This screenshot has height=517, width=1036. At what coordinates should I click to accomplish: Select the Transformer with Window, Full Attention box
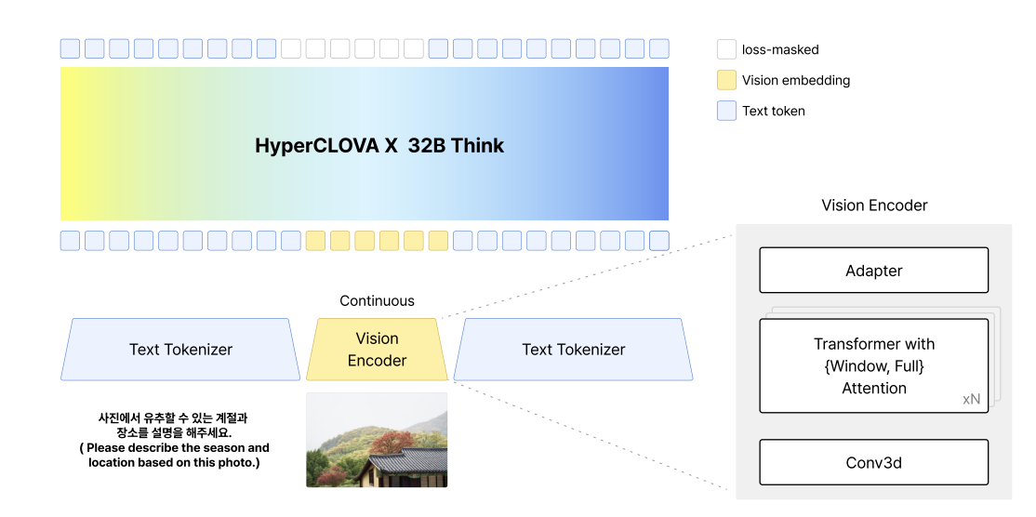coord(873,365)
